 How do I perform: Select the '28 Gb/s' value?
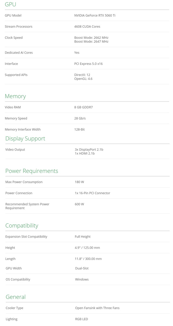tap(80, 118)
